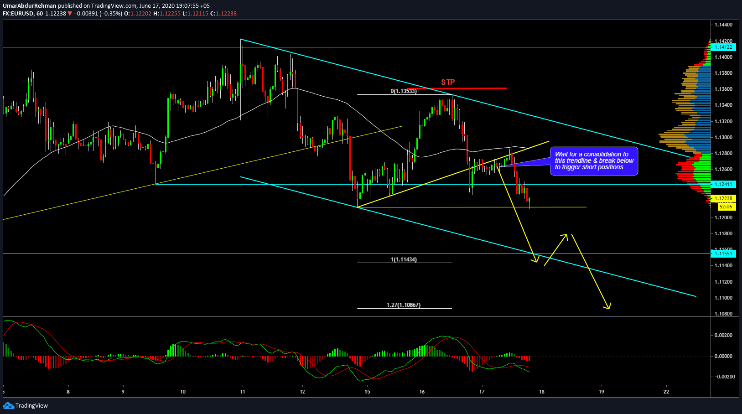Click the red STP stop label
The width and height of the screenshot is (742, 414).
pyautogui.click(x=448, y=82)
